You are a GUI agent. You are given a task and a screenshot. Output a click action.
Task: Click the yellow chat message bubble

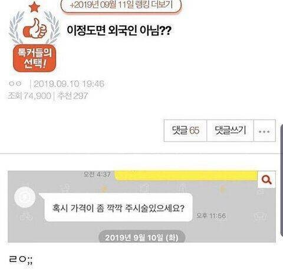tap(186, 175)
